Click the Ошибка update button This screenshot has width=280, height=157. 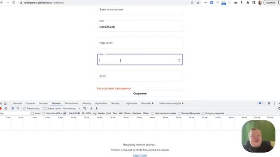[x=270, y=3]
